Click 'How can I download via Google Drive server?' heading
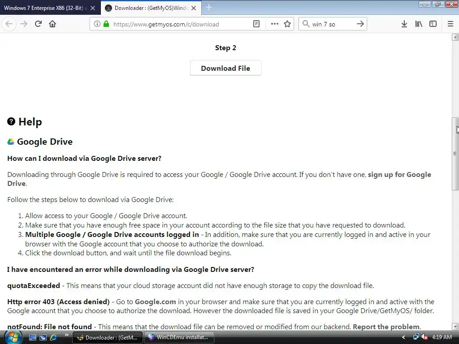 pos(84,158)
